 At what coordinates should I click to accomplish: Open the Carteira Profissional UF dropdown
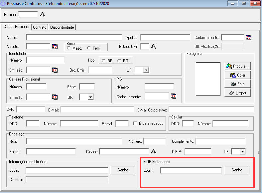click(x=90, y=97)
